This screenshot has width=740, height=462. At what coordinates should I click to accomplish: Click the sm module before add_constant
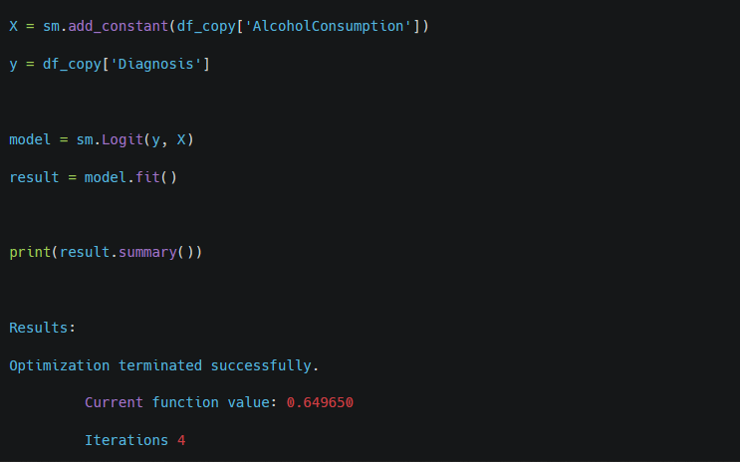tap(51, 26)
